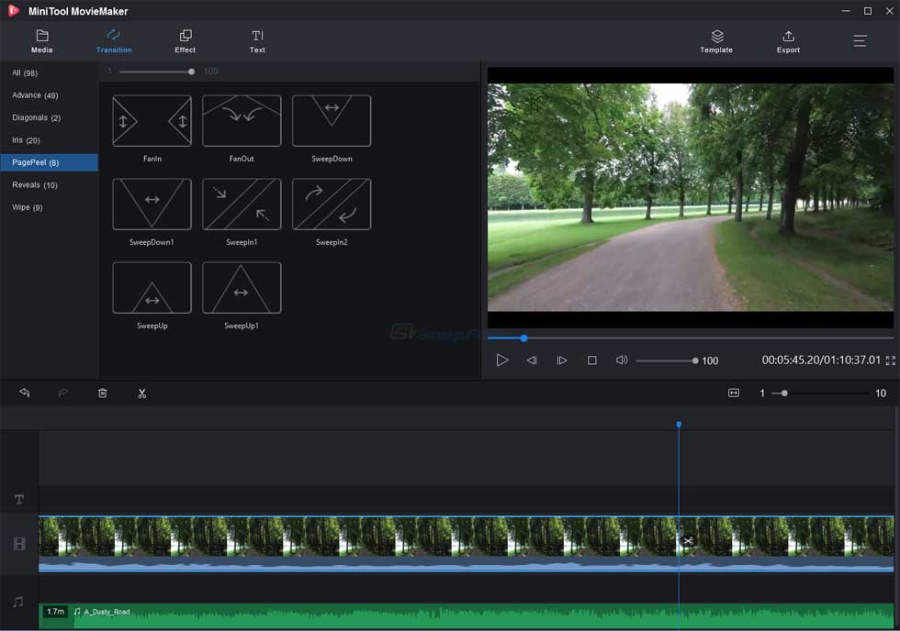Screen dimensions: 900x631
Task: Click the Export button
Action: (x=788, y=41)
